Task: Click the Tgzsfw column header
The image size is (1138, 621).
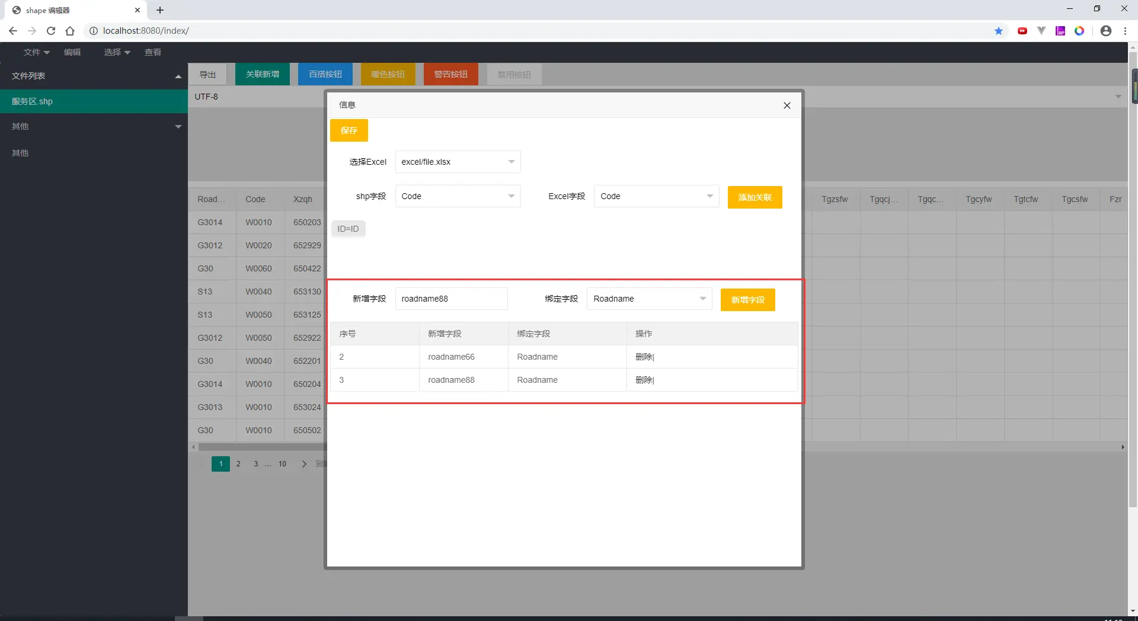Action: click(x=835, y=199)
